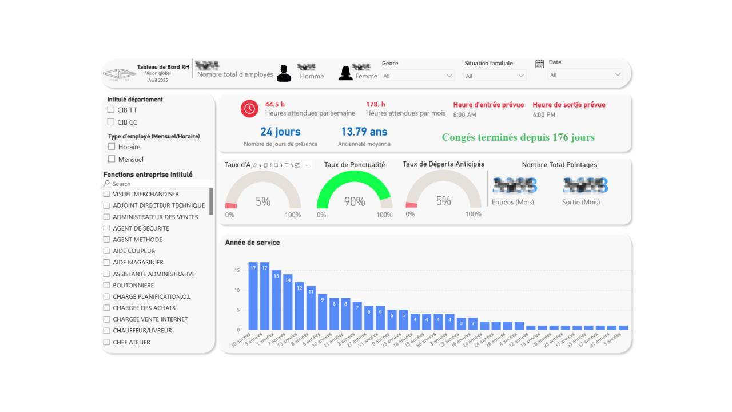The width and height of the screenshot is (732, 412).
Task: Click the '24 jours' presence value
Action: click(x=280, y=132)
